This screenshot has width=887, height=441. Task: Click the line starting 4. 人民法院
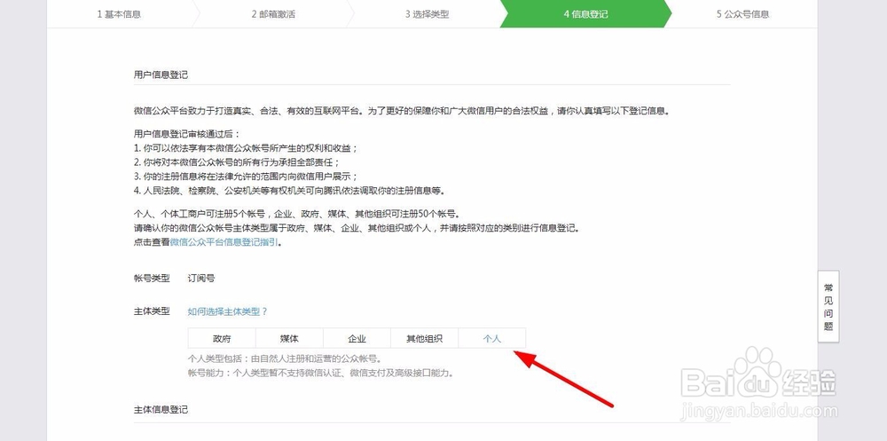(291, 190)
